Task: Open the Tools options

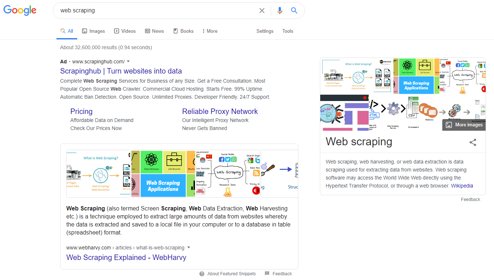Action: 288,31
